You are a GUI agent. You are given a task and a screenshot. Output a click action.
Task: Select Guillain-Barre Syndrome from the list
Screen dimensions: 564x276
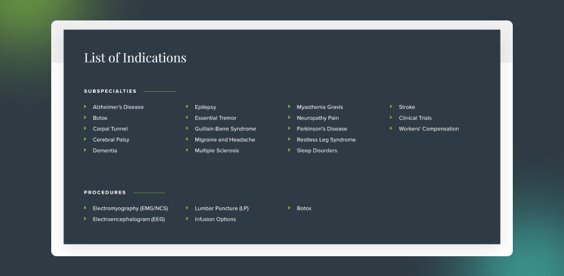pos(225,129)
